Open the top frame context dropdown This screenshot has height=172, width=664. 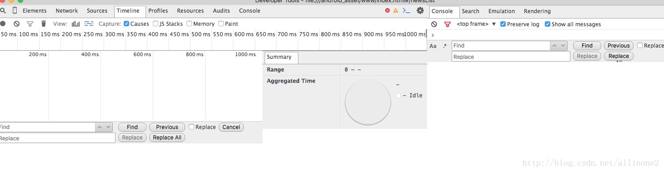[x=476, y=24]
